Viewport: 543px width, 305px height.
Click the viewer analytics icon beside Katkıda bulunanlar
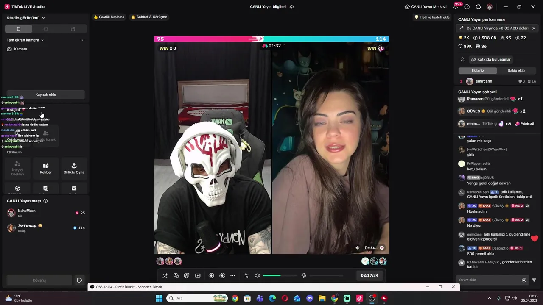point(463,60)
